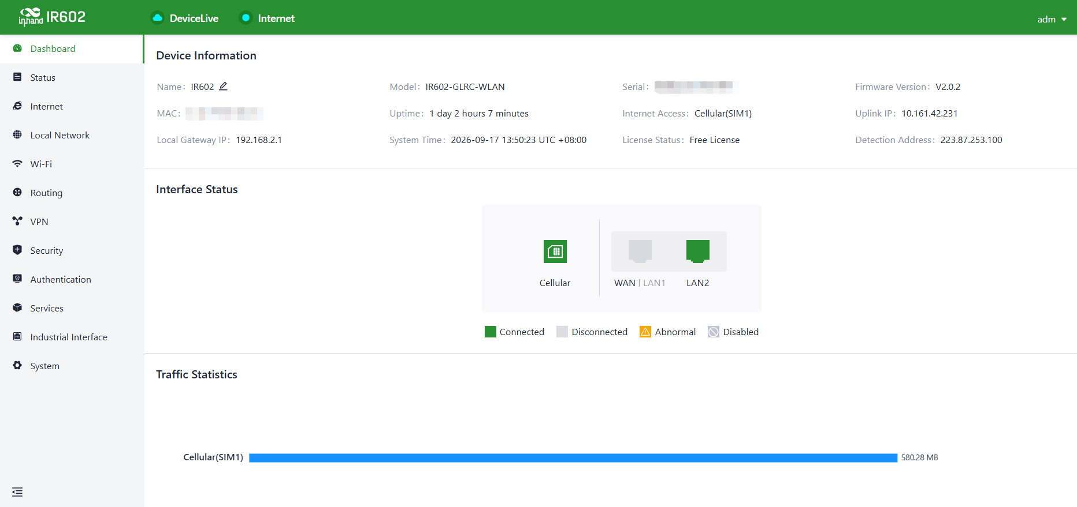Collapse the sidebar using bottom menu icon
1077x507 pixels.
pyautogui.click(x=17, y=492)
